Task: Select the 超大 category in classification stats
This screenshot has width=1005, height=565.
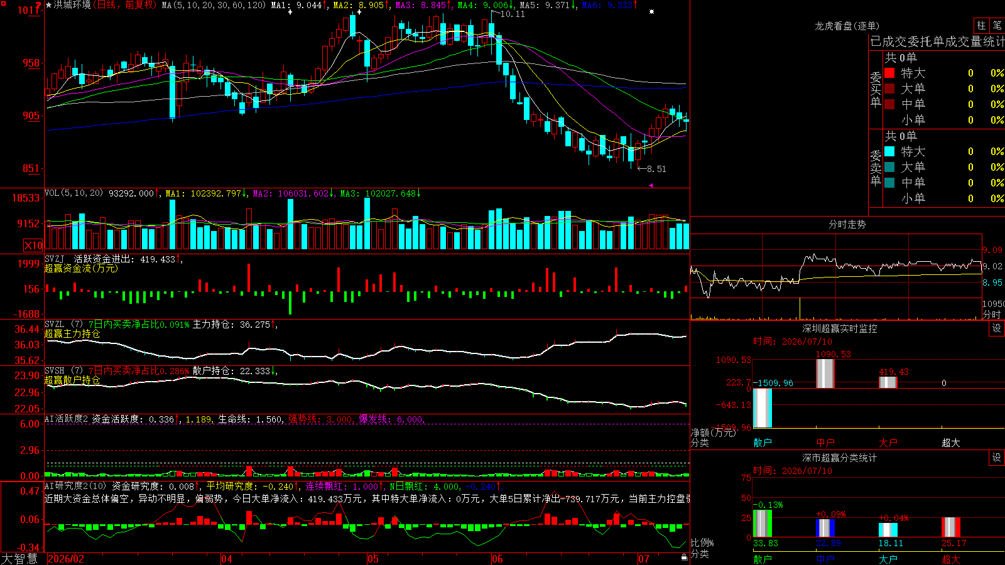Action: click(951, 559)
